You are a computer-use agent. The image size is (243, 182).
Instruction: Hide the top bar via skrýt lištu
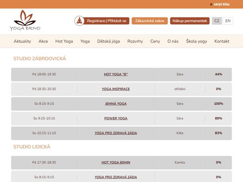222,4
